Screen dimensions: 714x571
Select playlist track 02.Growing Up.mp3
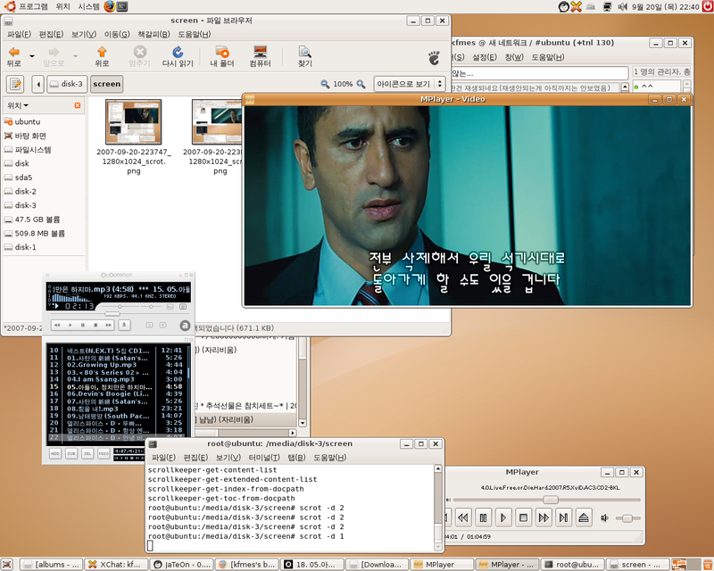(101, 365)
